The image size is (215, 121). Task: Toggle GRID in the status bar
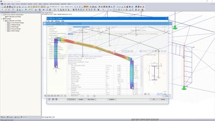tap(137, 120)
